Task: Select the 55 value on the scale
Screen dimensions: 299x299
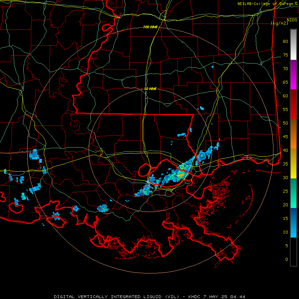Action: (285, 110)
